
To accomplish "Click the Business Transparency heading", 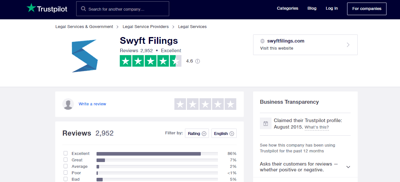I will coord(289,102).
